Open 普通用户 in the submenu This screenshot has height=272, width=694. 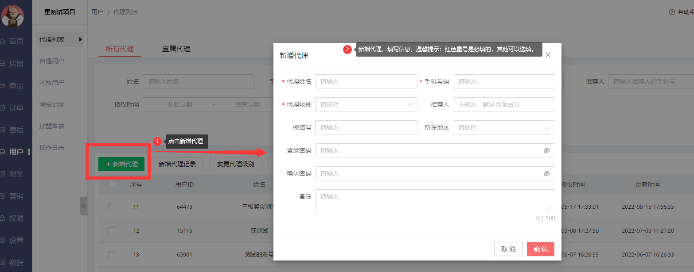(52, 61)
